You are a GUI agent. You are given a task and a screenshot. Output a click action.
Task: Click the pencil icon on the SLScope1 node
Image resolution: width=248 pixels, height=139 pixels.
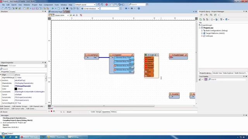click(x=155, y=55)
